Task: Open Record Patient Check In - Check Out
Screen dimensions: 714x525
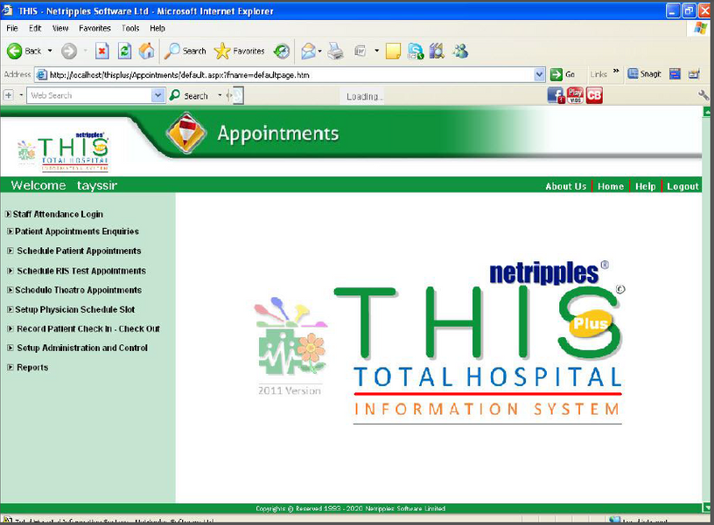Action: point(88,328)
